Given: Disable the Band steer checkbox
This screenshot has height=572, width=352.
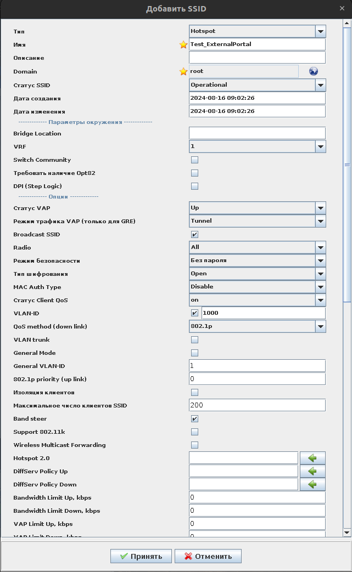Looking at the screenshot, I should [194, 418].
